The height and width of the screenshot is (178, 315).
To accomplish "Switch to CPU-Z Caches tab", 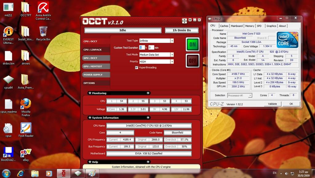I will 224,26.
